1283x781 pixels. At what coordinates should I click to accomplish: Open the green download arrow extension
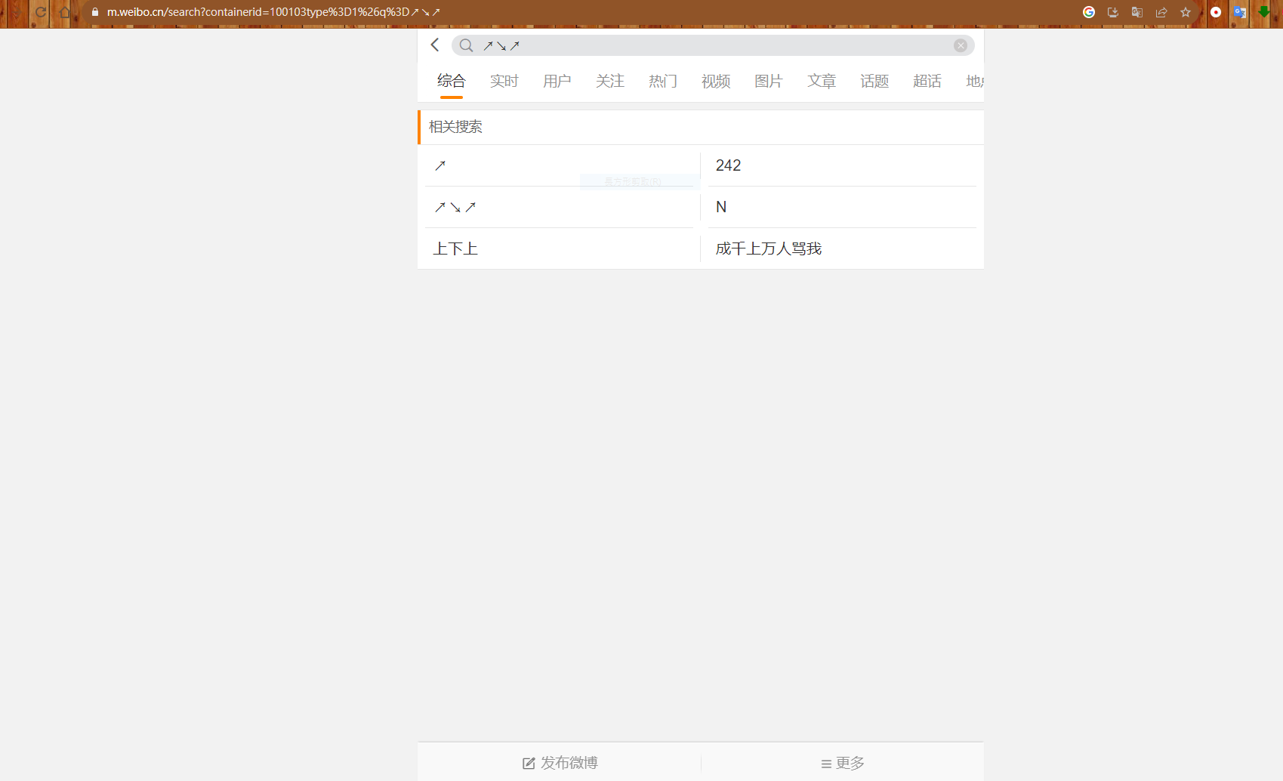[x=1263, y=12]
